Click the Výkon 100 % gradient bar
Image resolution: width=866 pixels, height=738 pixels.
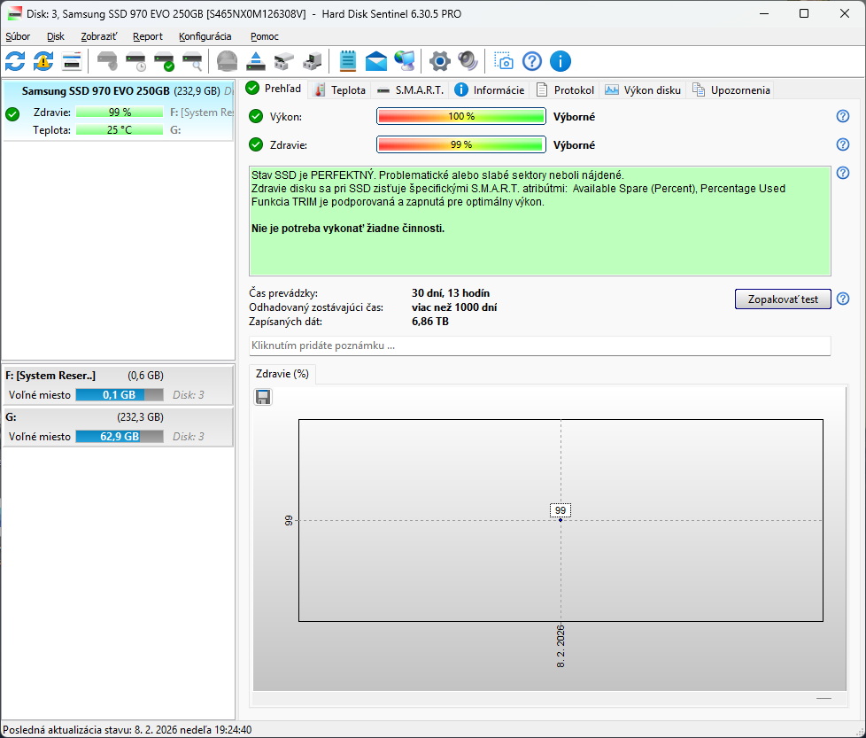[x=461, y=116]
